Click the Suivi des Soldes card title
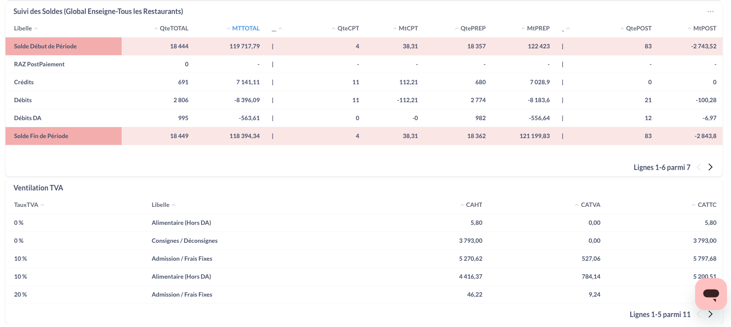Screen dimensions: 731x327 [98, 11]
